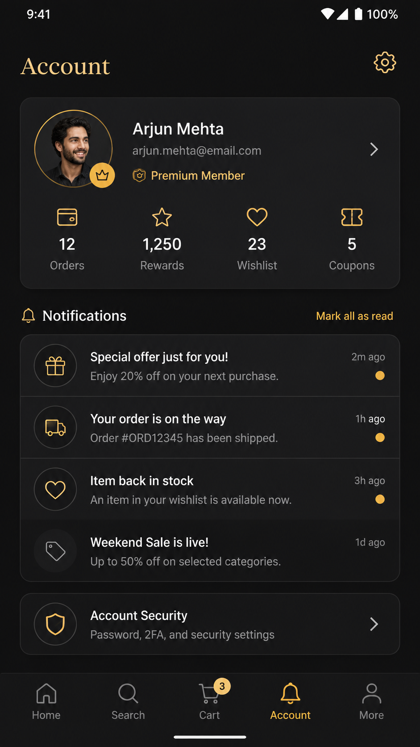This screenshot has height=747, width=420.
Task: Open Coupons via the ticket icon
Action: [352, 217]
